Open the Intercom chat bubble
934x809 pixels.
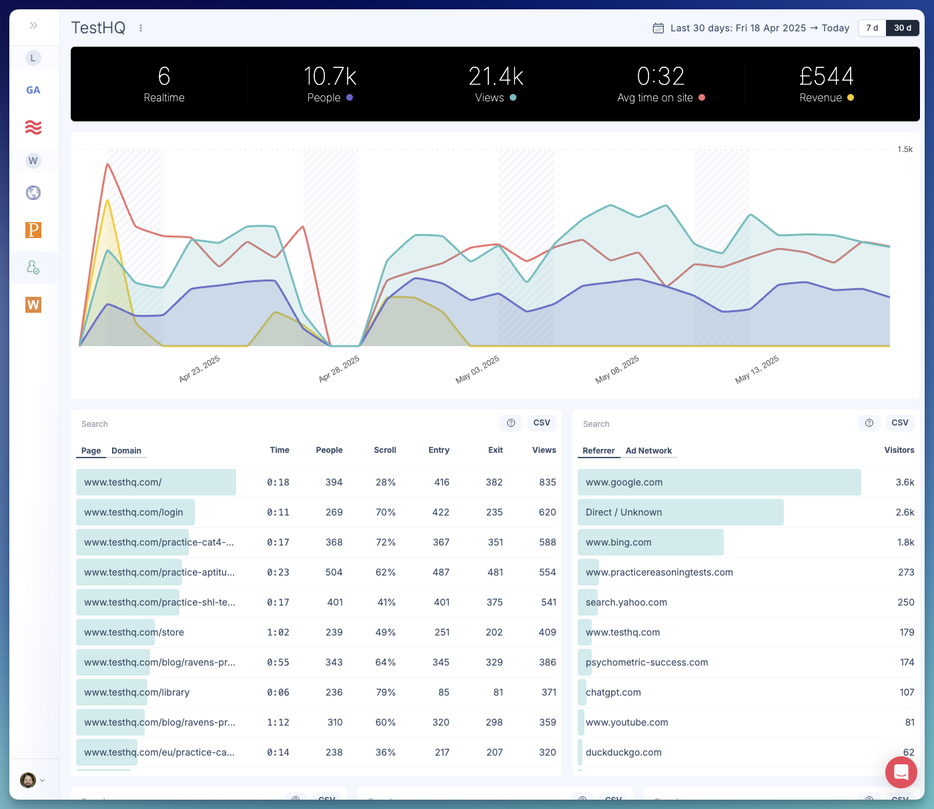point(901,772)
